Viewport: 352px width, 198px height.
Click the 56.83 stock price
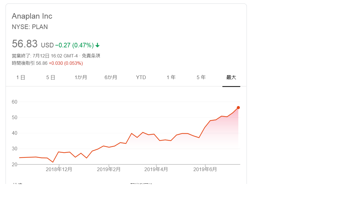[25, 44]
